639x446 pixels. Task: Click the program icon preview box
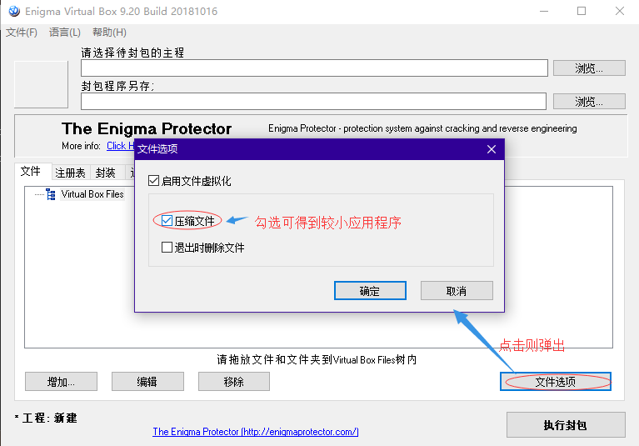[41, 84]
